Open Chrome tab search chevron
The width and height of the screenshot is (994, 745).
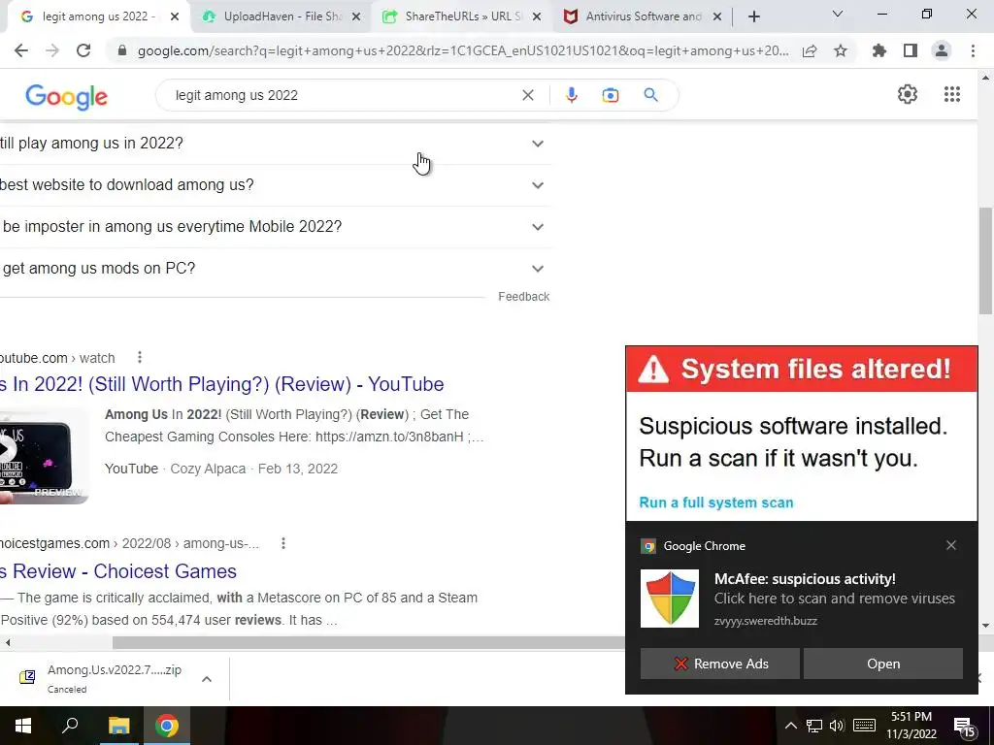(x=838, y=14)
